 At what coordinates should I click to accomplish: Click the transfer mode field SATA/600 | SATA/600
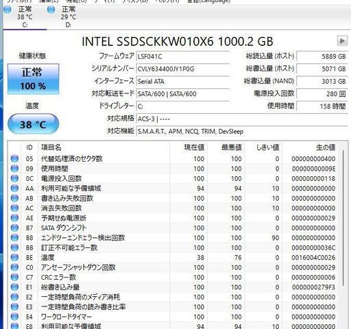[182, 94]
